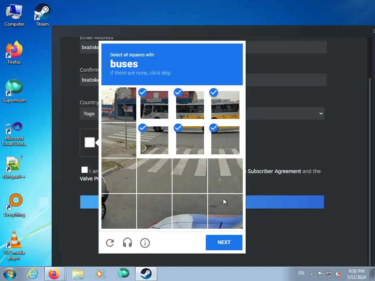Open Windows Media Player from the taskbar
This screenshot has height=281, width=375.
(x=100, y=274)
